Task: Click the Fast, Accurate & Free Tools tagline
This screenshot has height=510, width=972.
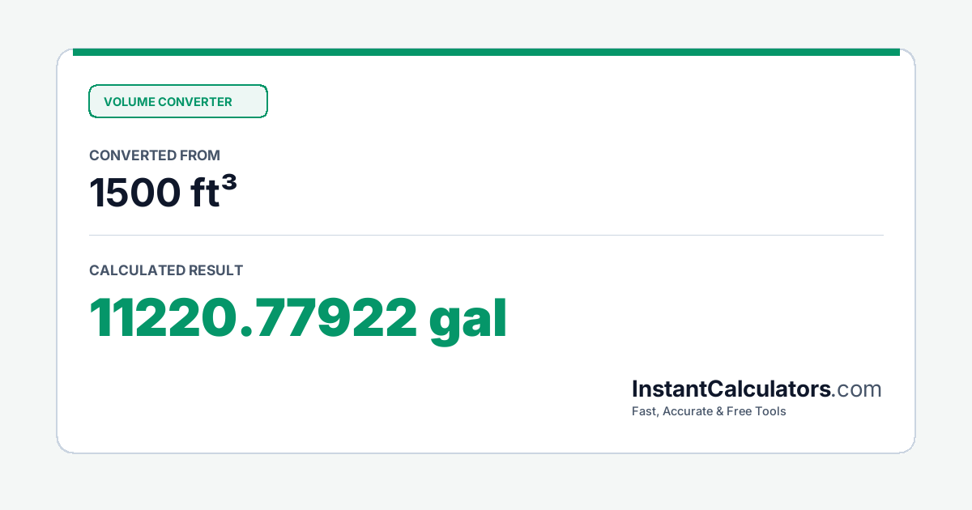Action: pos(709,411)
